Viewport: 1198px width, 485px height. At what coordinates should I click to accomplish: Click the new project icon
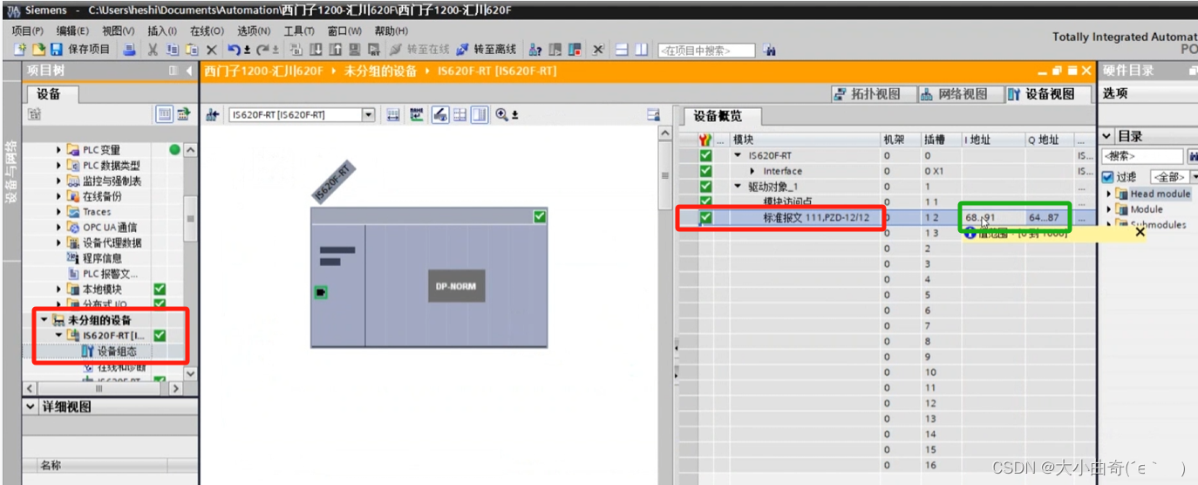tap(20, 50)
